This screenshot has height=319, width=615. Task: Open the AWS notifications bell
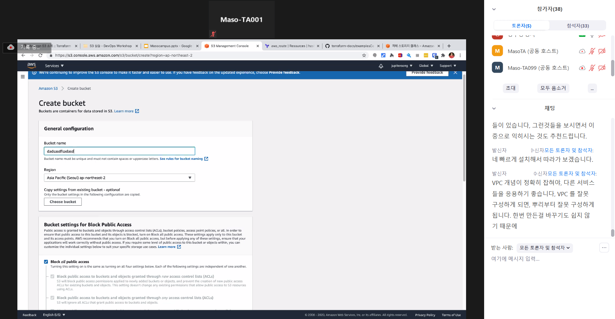(x=381, y=66)
